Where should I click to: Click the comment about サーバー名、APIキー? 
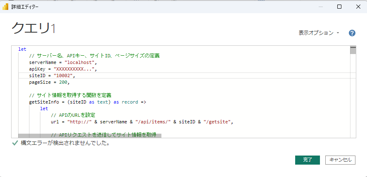[94, 56]
